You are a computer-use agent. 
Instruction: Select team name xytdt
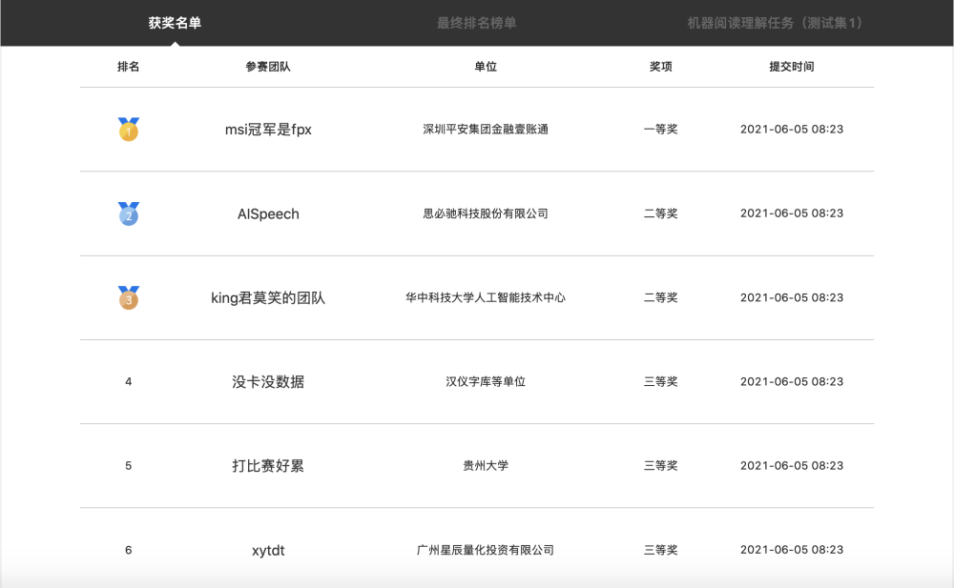(x=268, y=550)
